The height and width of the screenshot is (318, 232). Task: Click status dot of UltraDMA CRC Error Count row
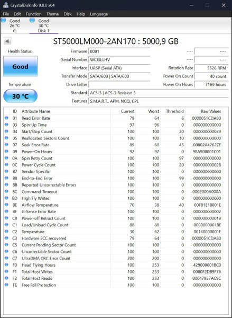pyautogui.click(x=6, y=258)
